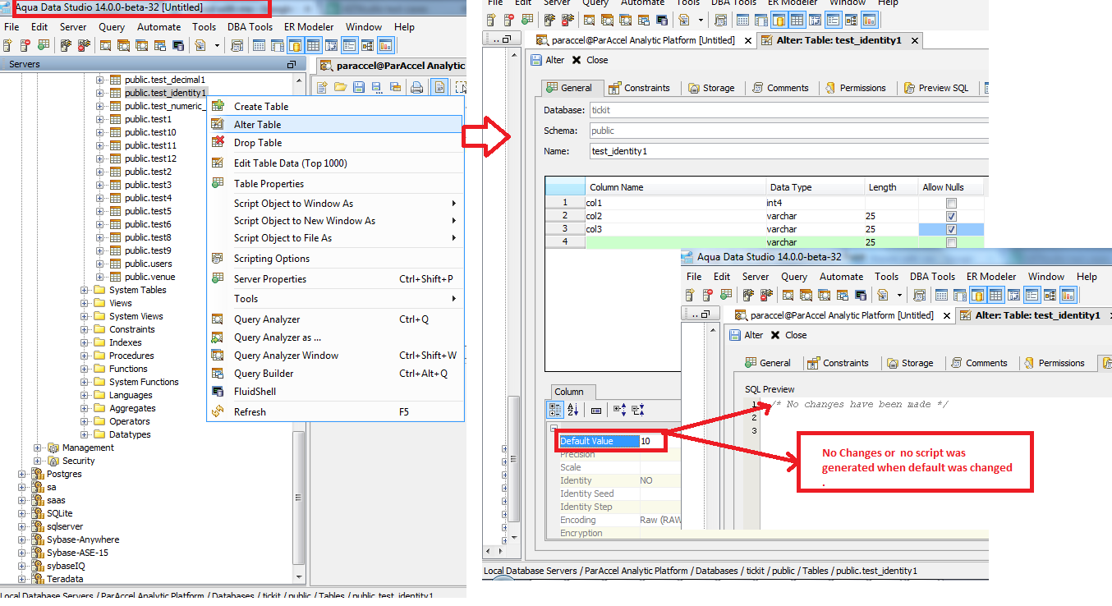1112x606 pixels.
Task: Click chart icon at end of middle window toolbar
Action: point(869,20)
